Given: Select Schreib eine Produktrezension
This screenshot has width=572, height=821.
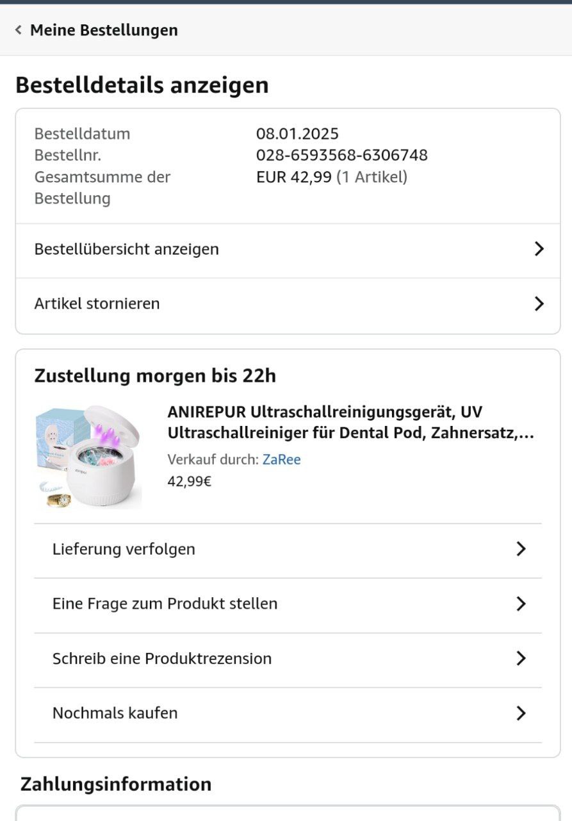Looking at the screenshot, I should coord(162,659).
